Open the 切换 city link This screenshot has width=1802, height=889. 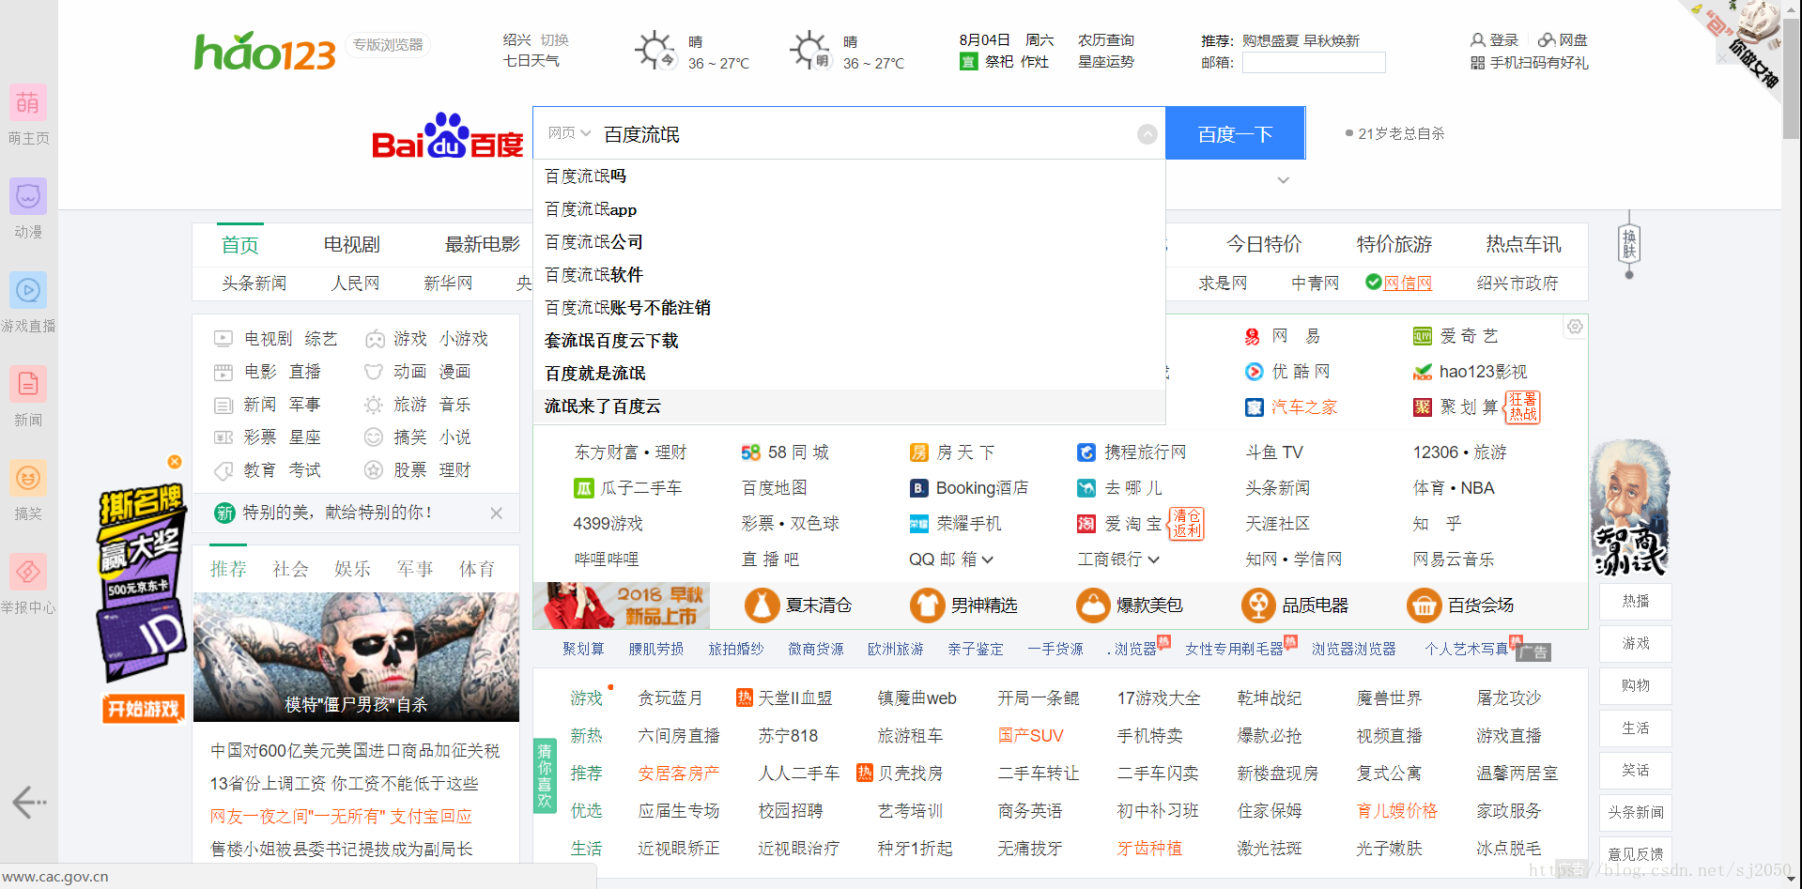click(x=555, y=40)
